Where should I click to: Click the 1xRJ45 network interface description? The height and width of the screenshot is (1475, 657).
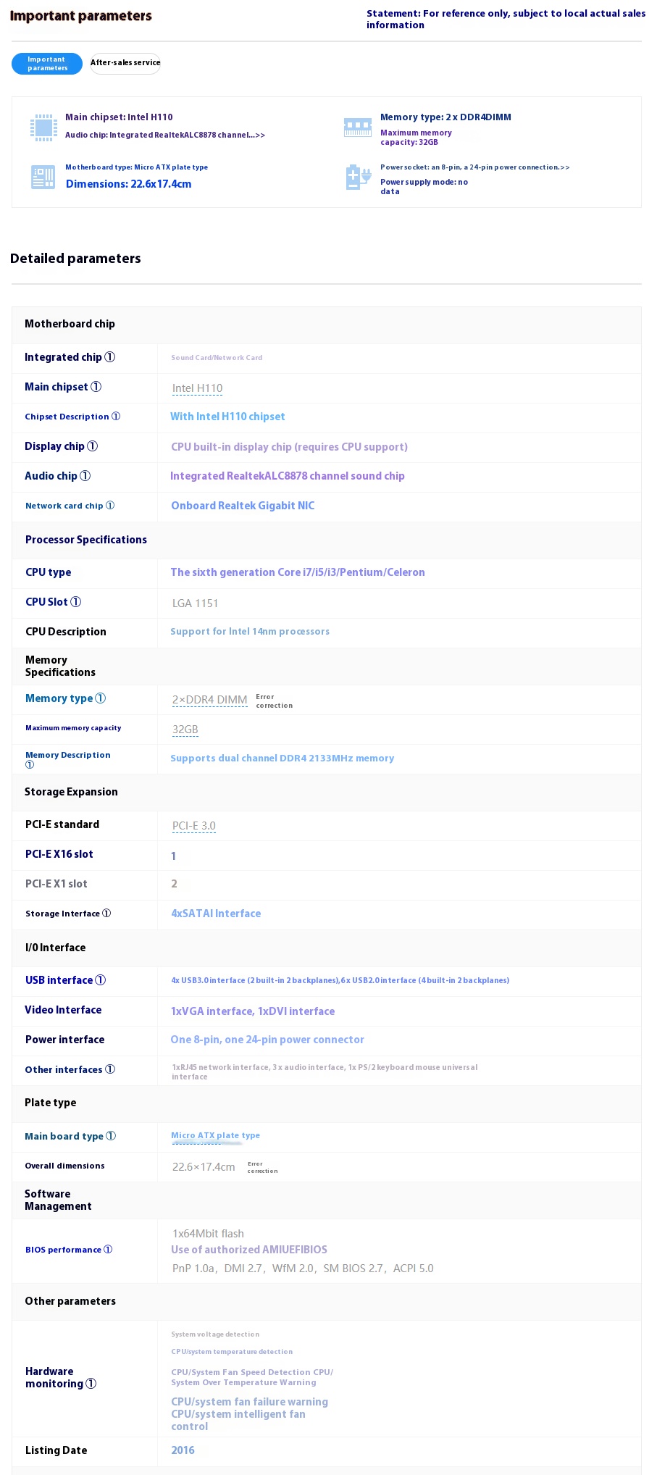click(x=325, y=1072)
